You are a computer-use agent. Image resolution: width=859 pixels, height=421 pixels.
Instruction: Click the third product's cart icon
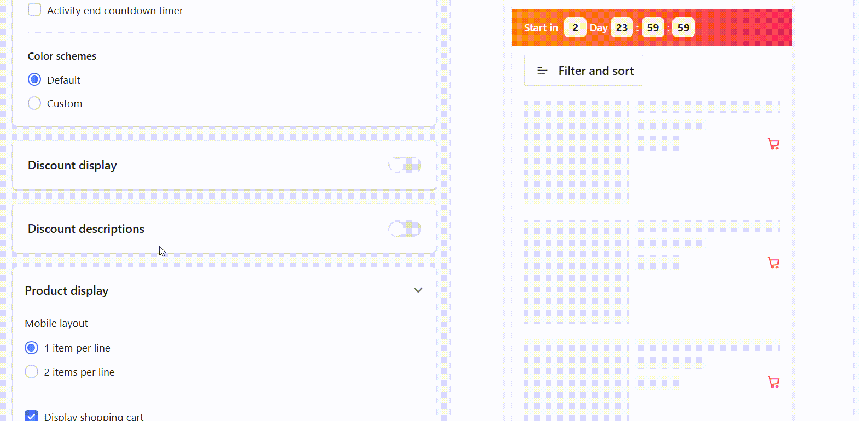tap(773, 382)
